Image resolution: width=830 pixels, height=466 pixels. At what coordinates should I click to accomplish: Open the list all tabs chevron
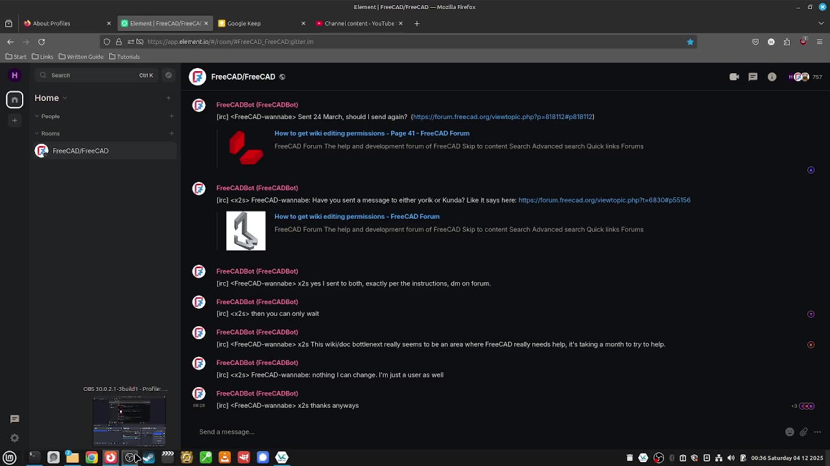[x=821, y=23]
